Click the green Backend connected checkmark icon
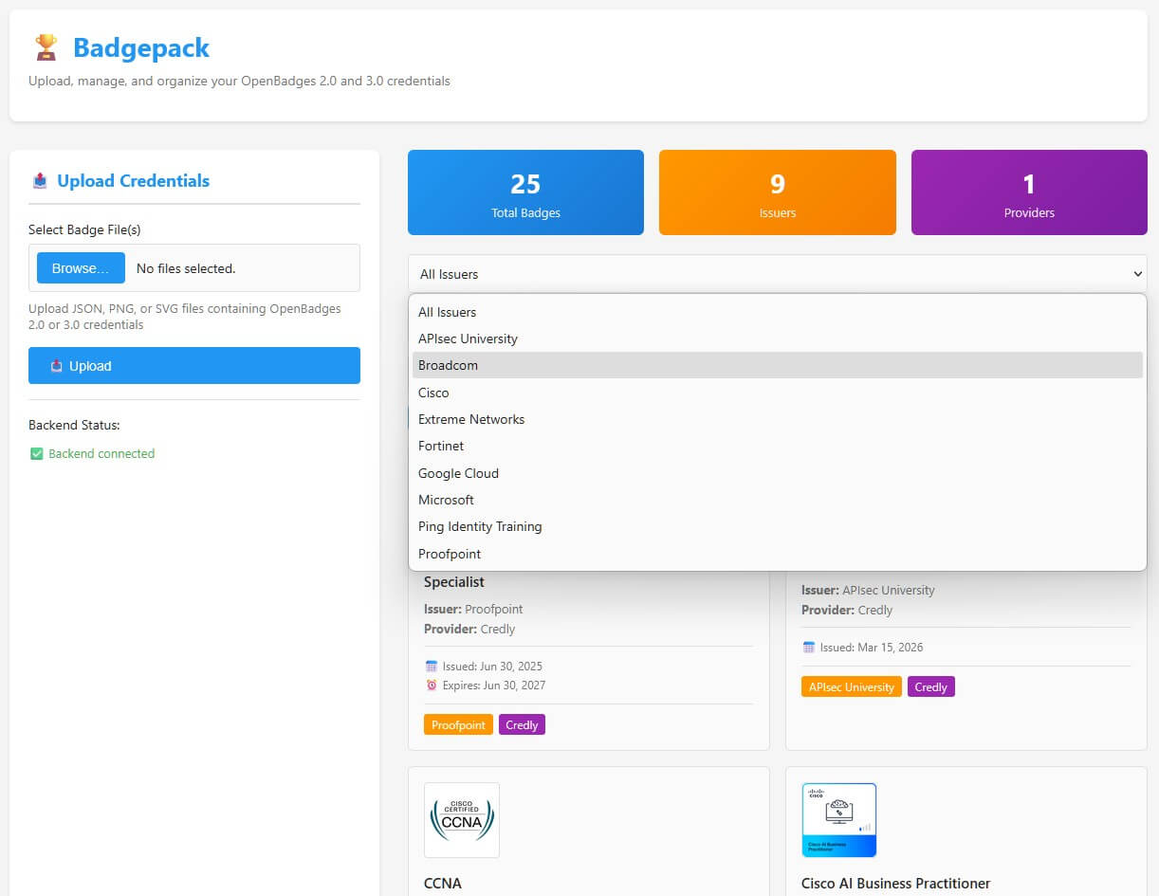Screen dimensions: 1159x896 (x=37, y=453)
